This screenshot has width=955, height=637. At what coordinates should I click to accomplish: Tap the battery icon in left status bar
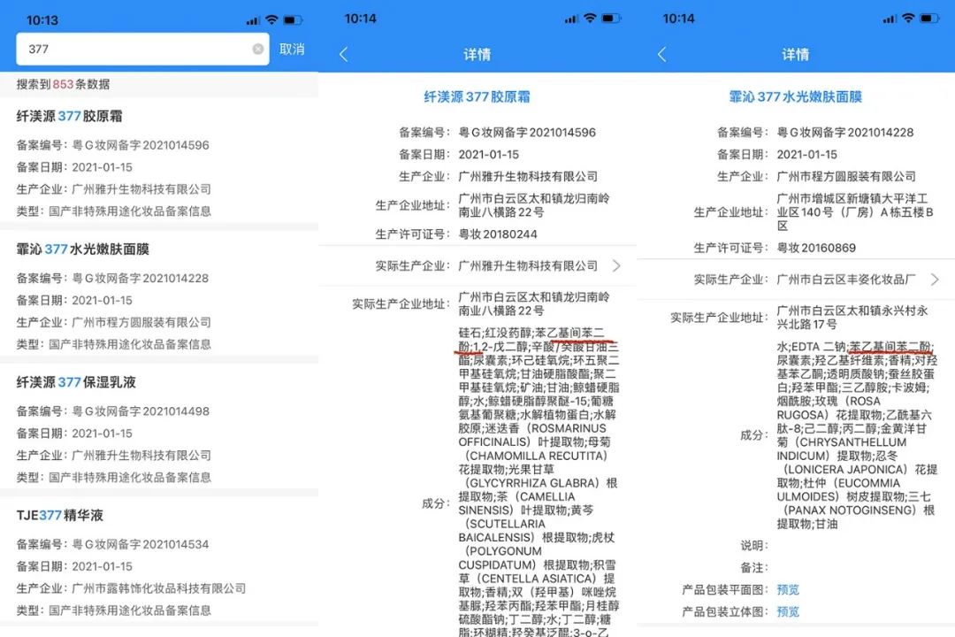293,19
